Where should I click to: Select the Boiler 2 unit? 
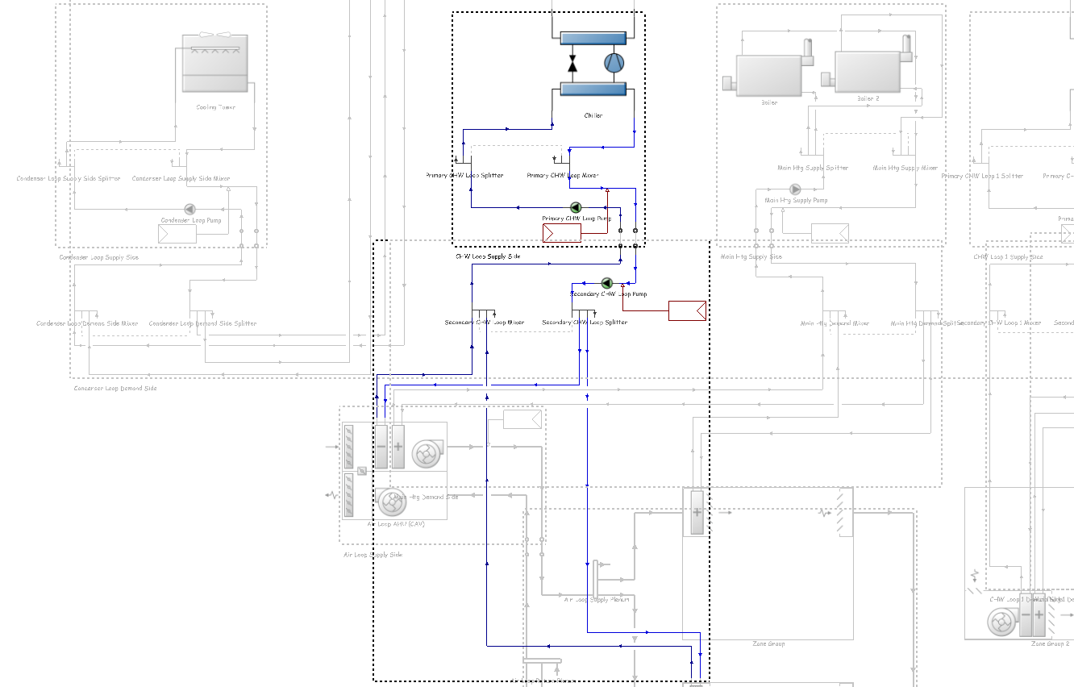pos(867,71)
